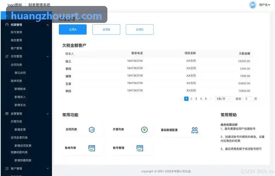Click the next page arrow
This screenshot has width=275, height=176.
click(x=211, y=99)
